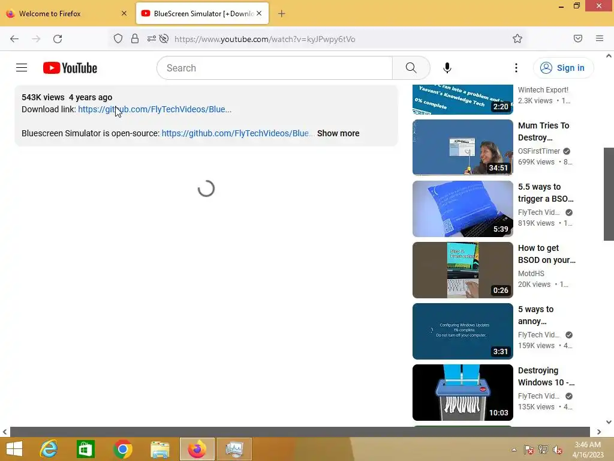Click the search magnifier button
The image size is (614, 461).
(x=411, y=68)
